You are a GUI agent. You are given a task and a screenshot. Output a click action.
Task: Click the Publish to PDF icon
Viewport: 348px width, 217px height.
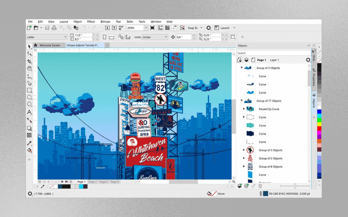[x=121, y=28]
